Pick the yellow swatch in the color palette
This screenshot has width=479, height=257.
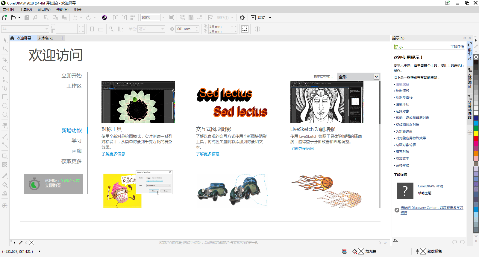[x=476, y=133]
